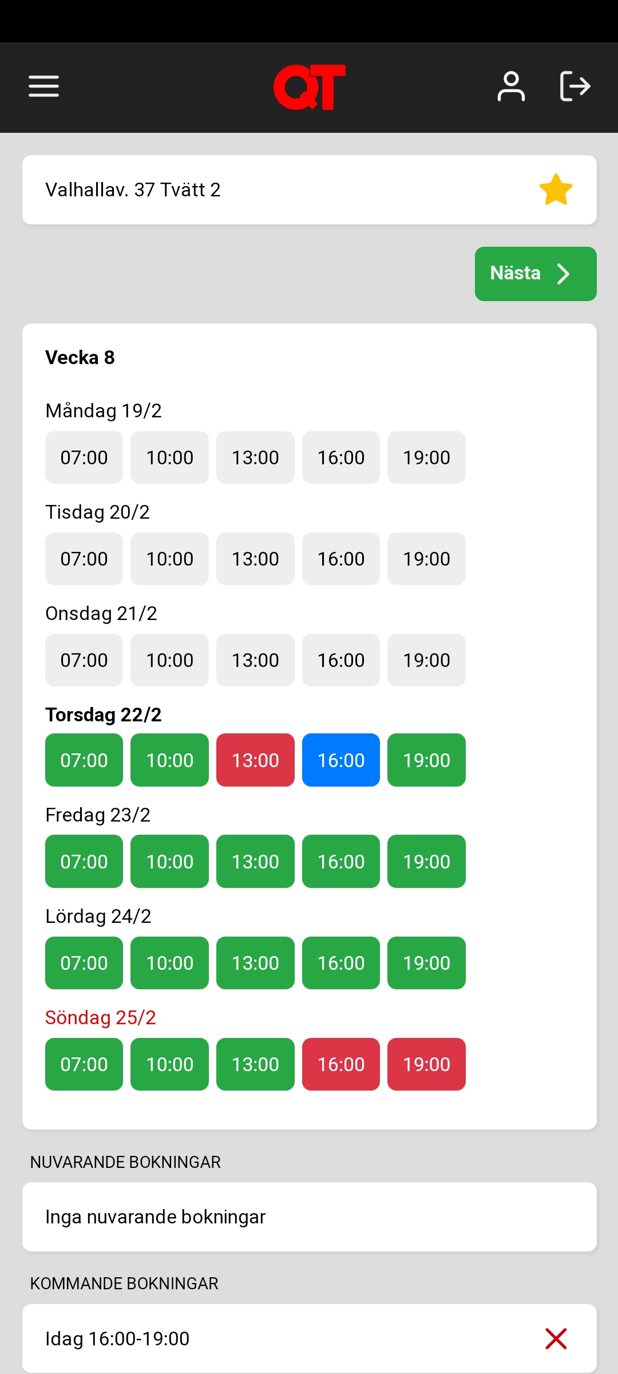
Task: Book Lördag 24/2 at 07:00
Action: [x=84, y=963]
